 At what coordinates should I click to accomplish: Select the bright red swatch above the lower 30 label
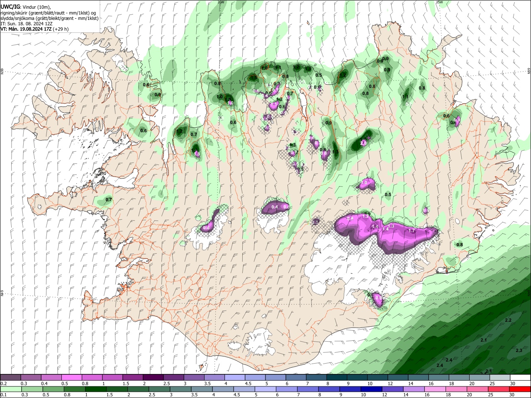521,389
